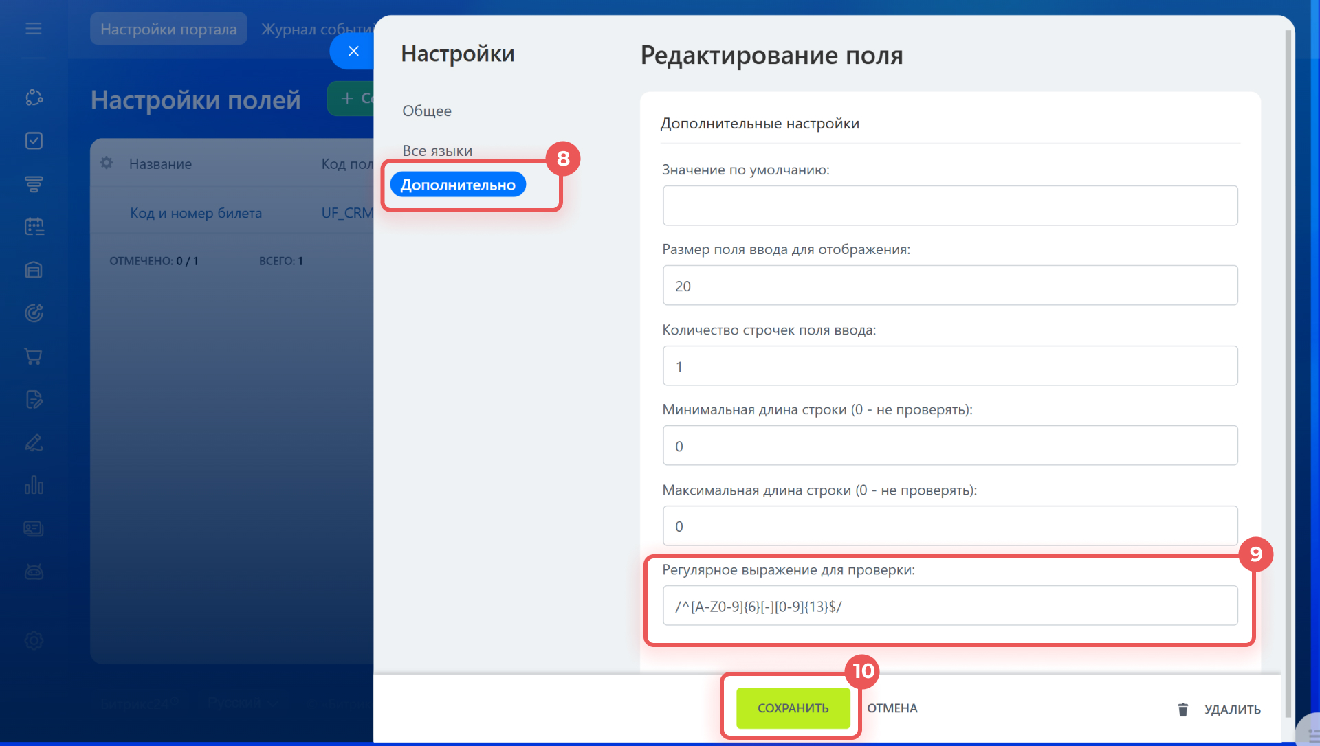Click the default value input field
Screen dimensions: 1320x746
point(949,205)
